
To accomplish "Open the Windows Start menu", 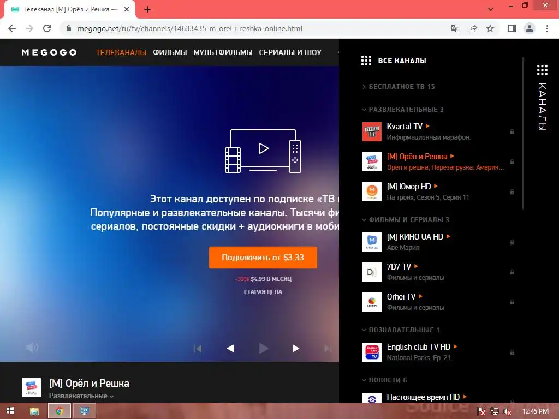I will [x=10, y=411].
